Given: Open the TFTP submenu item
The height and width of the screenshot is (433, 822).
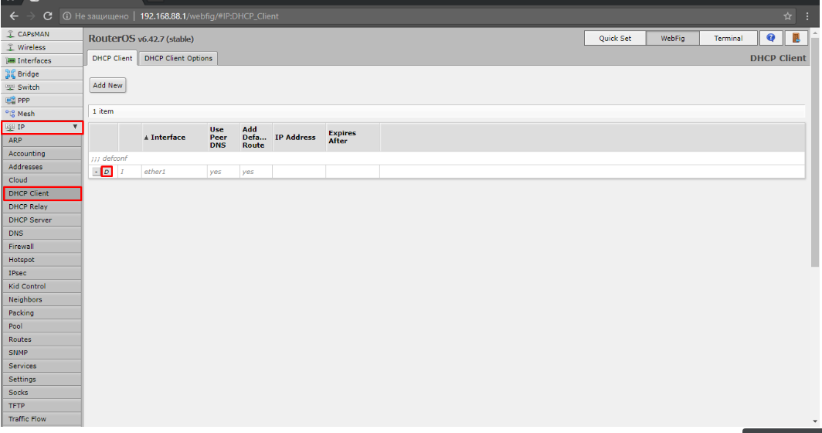Looking at the screenshot, I should [42, 406].
